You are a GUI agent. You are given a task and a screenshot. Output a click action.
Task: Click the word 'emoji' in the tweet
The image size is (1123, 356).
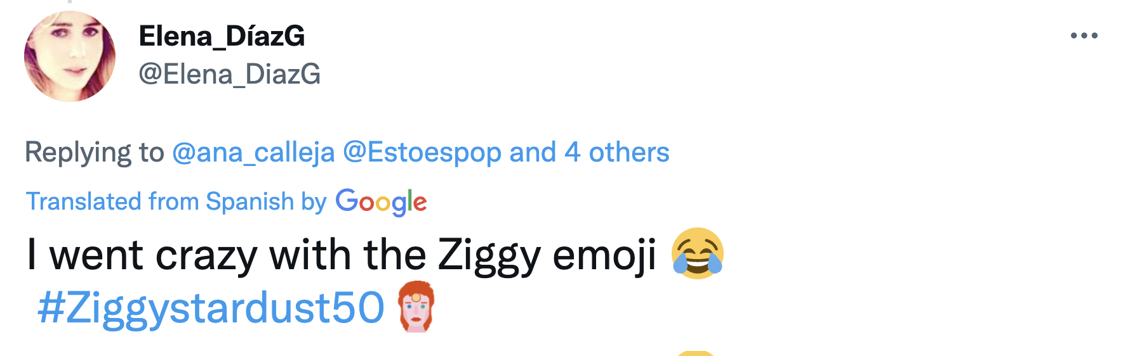tap(604, 255)
